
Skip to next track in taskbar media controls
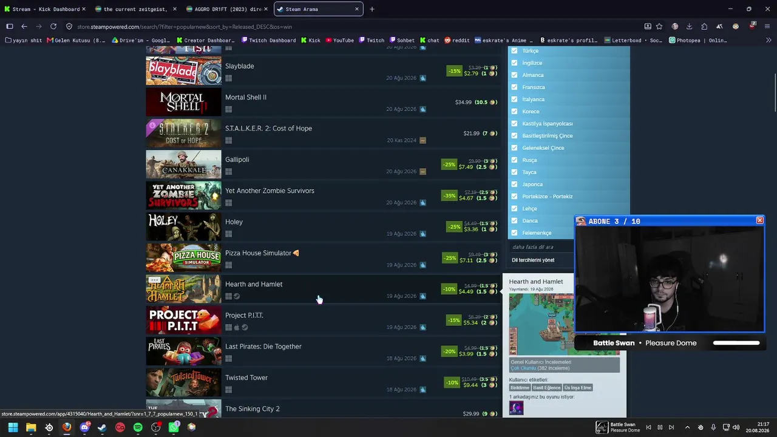point(671,427)
